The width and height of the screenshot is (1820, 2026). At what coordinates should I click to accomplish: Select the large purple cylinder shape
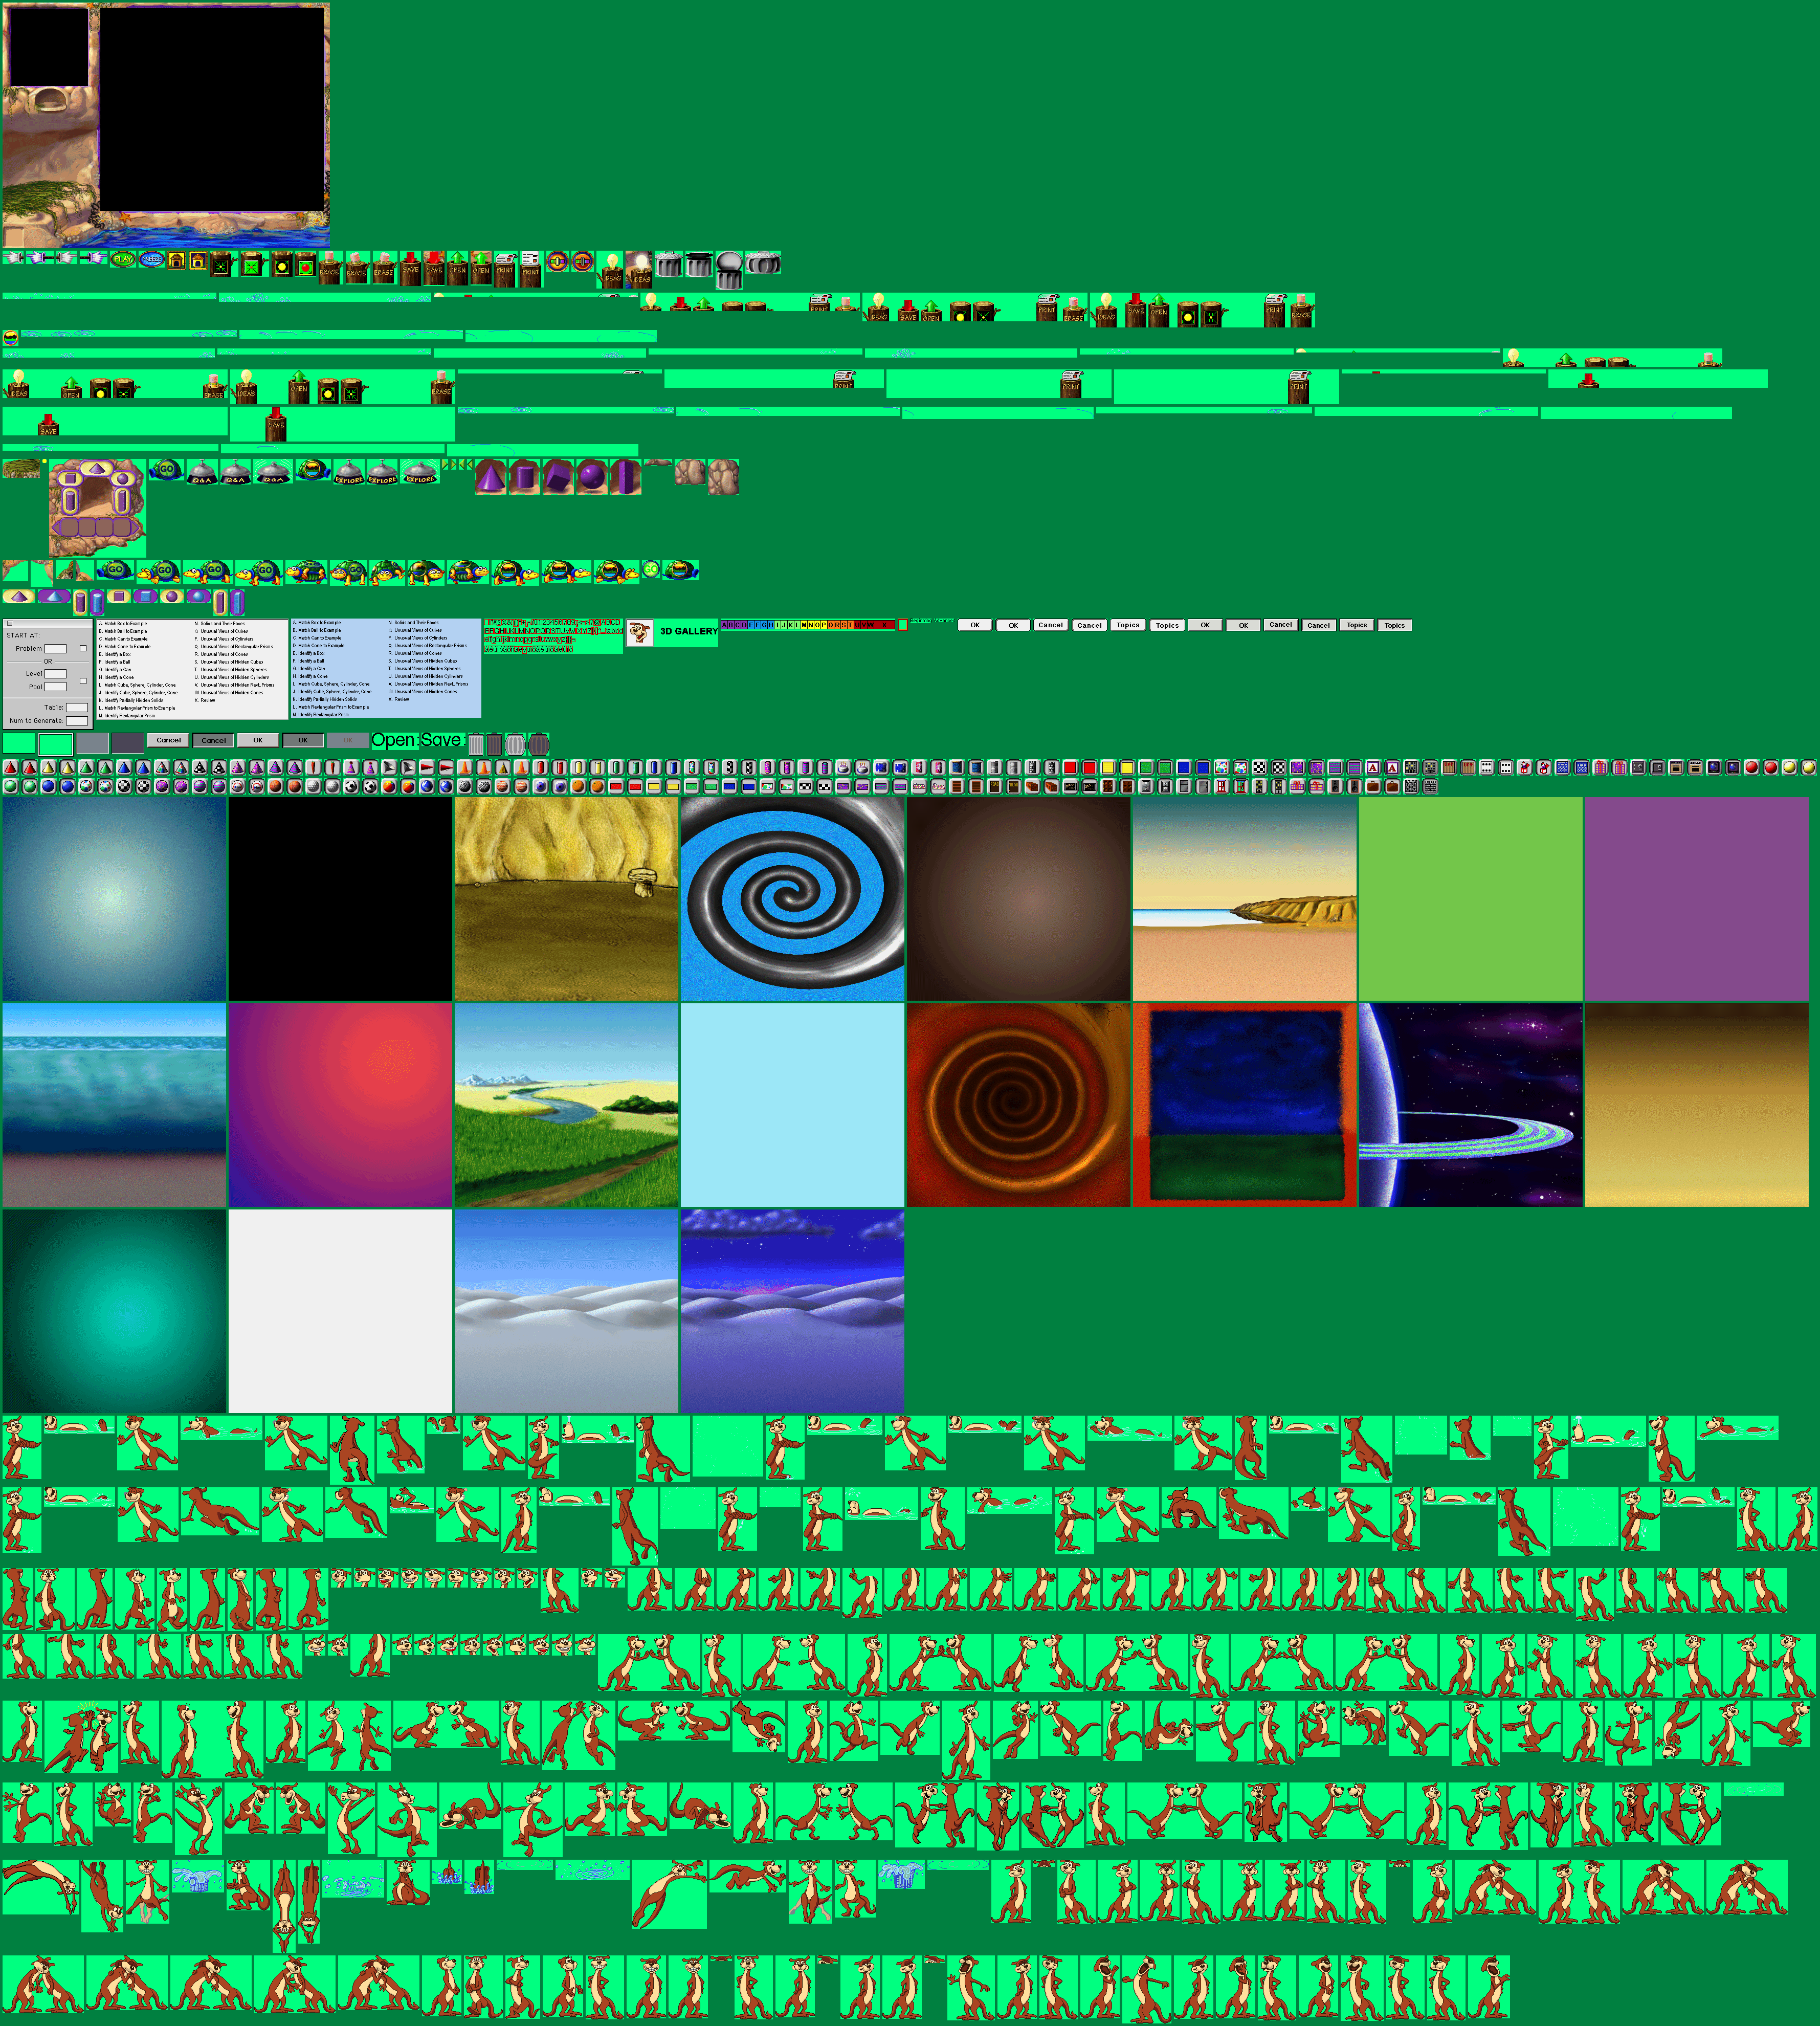(524, 477)
